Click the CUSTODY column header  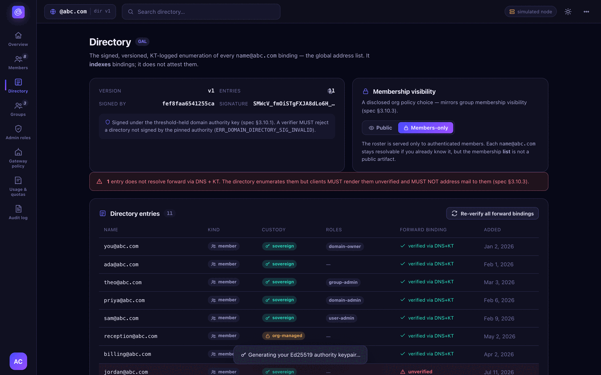(x=273, y=230)
